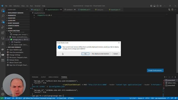The width and height of the screenshot is (178, 100).
Task: Open Manage settings gear icon
Action: click(3, 94)
